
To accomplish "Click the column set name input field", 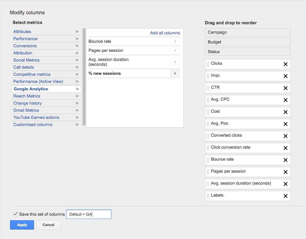I will (88, 214).
